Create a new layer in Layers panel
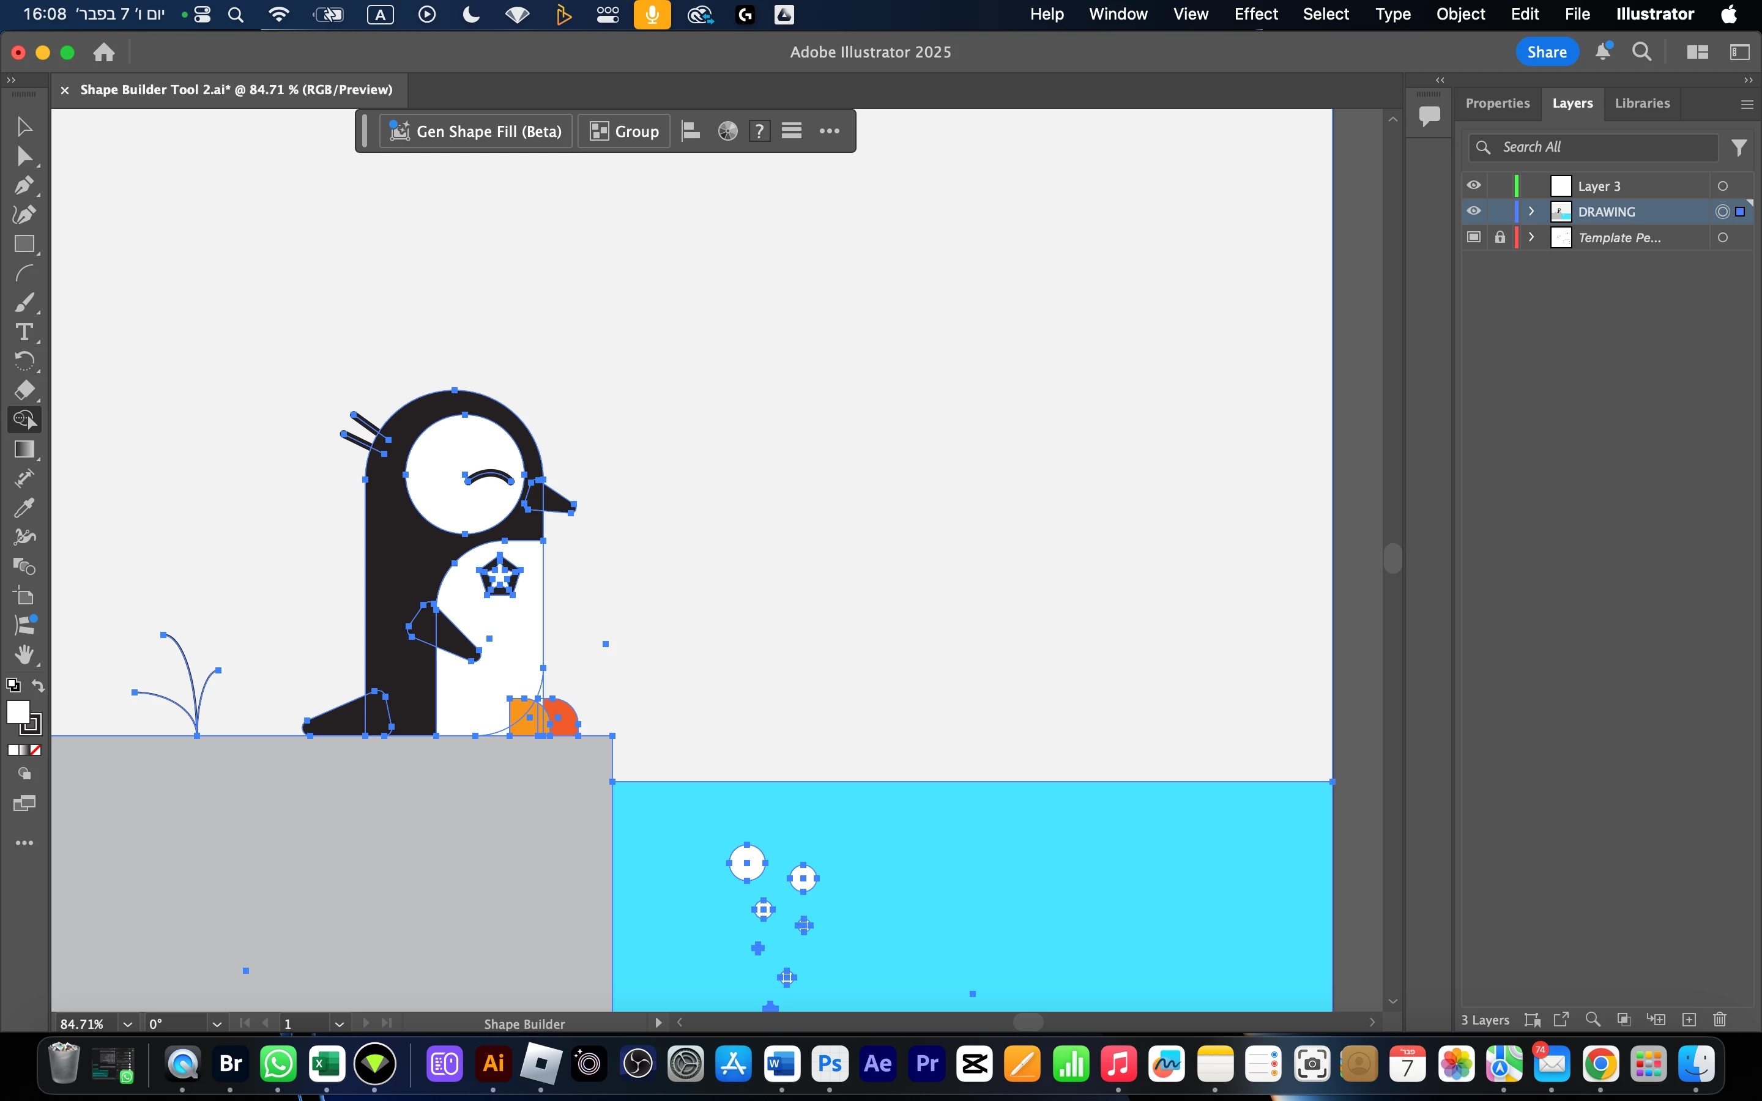Screen dimensions: 1762x1101 (x=1689, y=1020)
